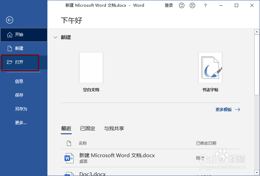
Task: Click the 空白文档 label text
Action: (91, 90)
